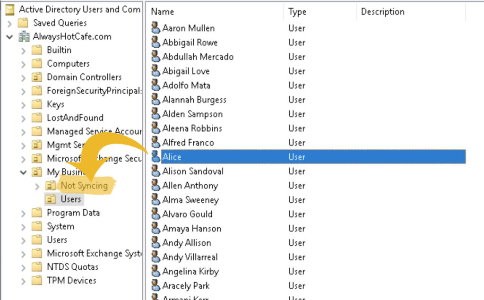Screen dimensions: 484x300
Task: Select the Builtin container icon
Action: [x=38, y=50]
